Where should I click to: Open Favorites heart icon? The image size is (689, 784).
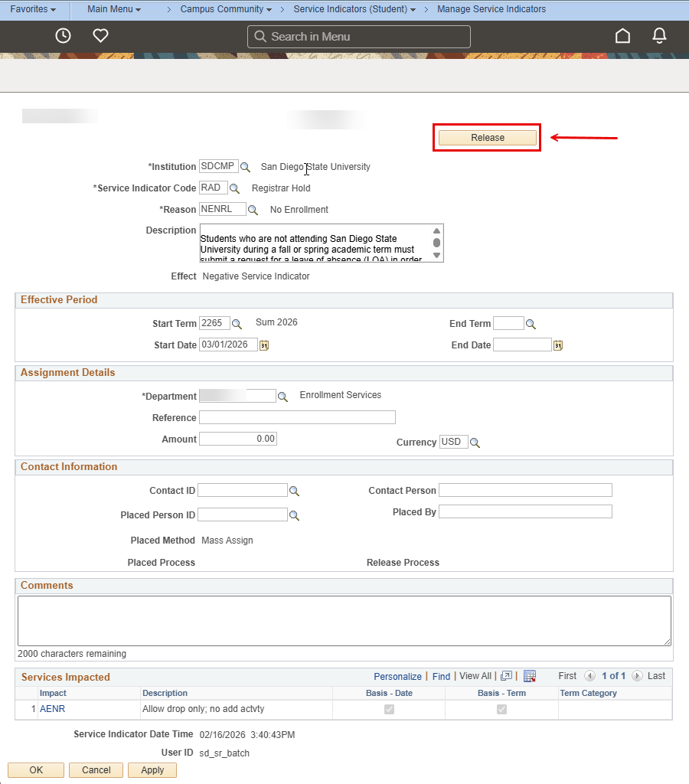pyautogui.click(x=100, y=35)
